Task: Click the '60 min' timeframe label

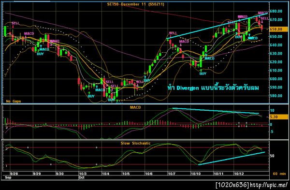Action: click(x=279, y=174)
